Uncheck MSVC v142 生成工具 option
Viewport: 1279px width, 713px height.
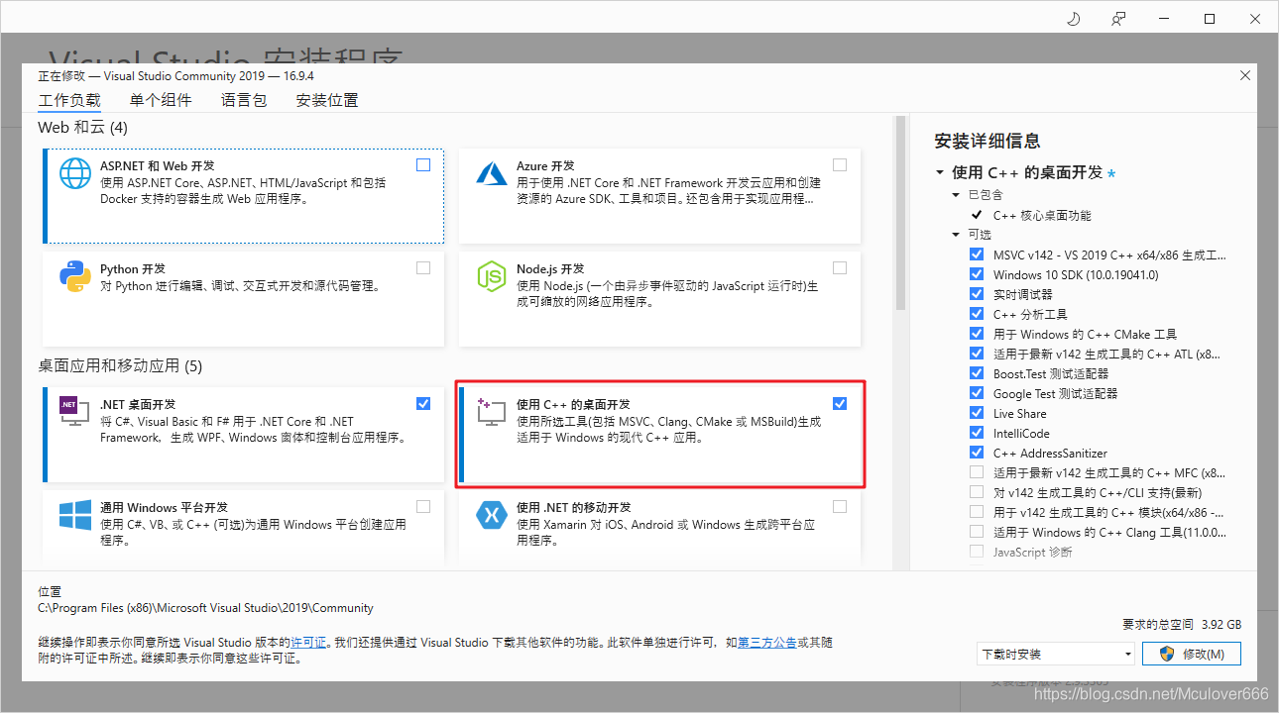coord(977,255)
